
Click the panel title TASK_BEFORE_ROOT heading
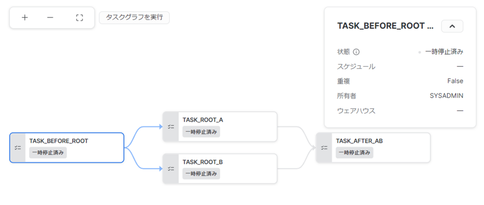(x=385, y=26)
